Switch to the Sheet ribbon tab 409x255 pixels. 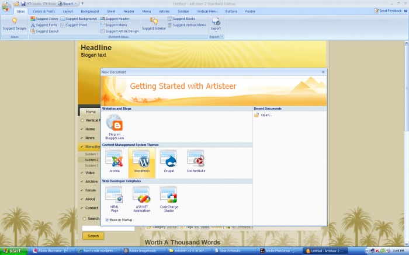tap(111, 11)
